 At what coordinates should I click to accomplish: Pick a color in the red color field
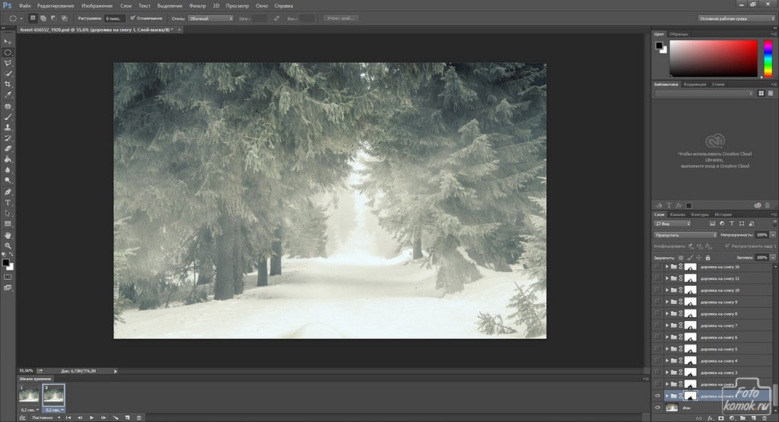(714, 59)
